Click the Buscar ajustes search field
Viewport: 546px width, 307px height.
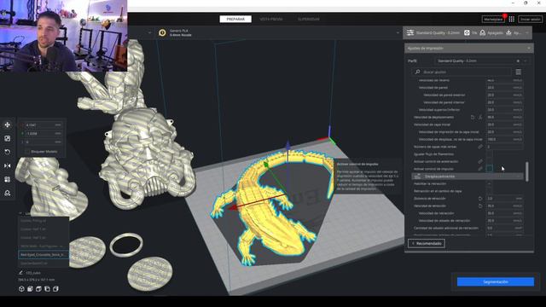462,72
